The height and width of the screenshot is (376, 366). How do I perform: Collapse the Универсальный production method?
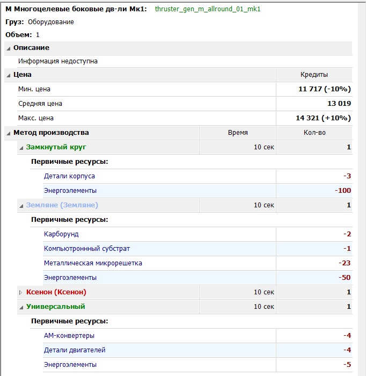(x=21, y=307)
